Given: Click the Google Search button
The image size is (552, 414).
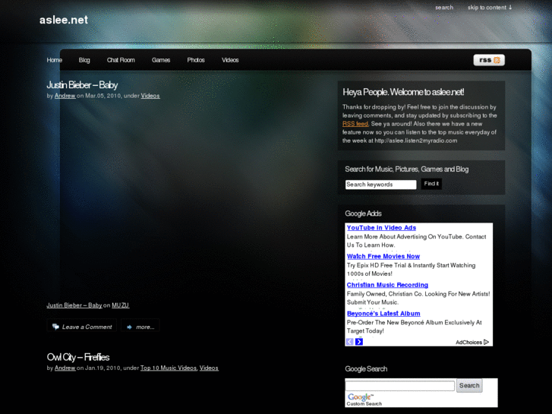Looking at the screenshot, I should [x=469, y=385].
